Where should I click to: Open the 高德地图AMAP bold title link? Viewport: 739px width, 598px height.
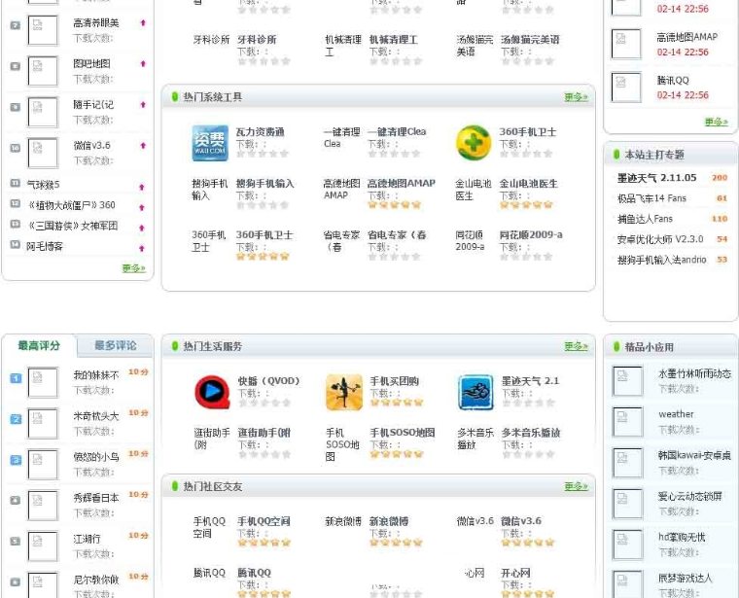point(401,183)
